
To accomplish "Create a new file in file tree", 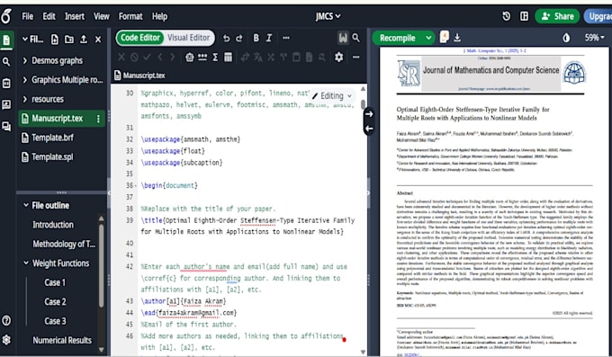I will (55, 40).
